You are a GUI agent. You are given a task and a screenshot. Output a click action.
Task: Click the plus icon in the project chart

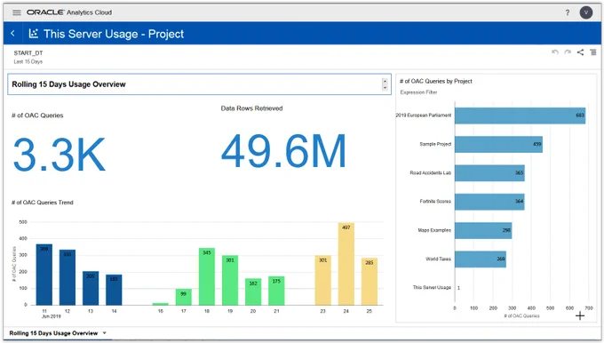coord(580,316)
